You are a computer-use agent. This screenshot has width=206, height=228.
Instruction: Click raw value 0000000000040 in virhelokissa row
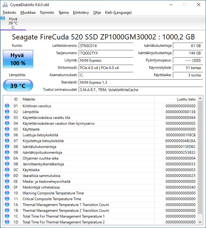[180, 187]
